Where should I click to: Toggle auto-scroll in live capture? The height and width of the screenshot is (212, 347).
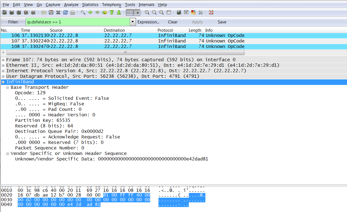pyautogui.click(x=136, y=12)
